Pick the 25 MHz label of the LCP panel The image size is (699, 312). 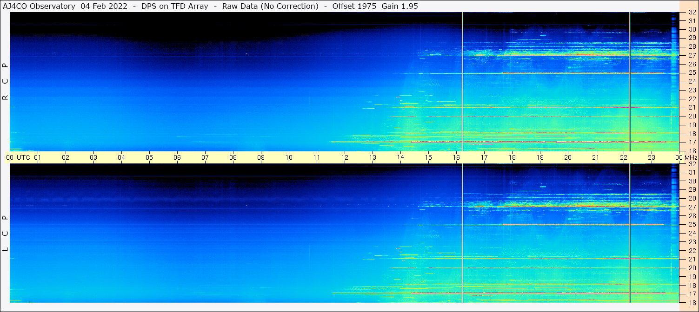click(x=692, y=224)
